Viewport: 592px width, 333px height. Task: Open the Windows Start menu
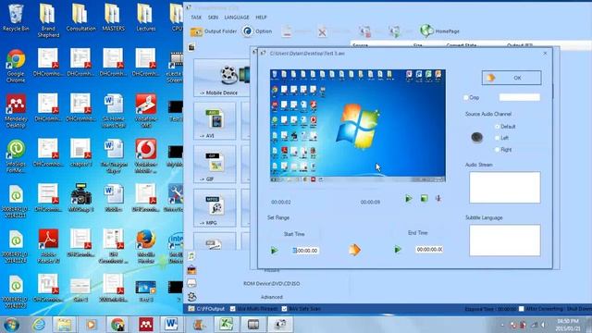tap(11, 325)
